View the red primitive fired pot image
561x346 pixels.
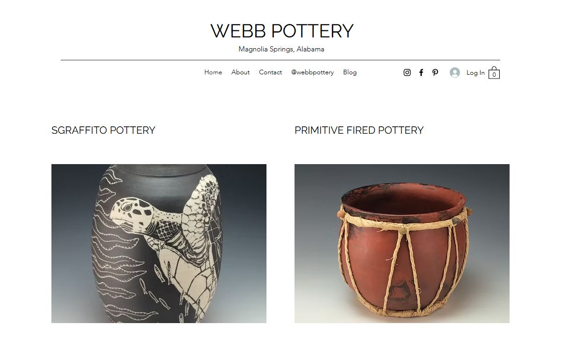(402, 244)
